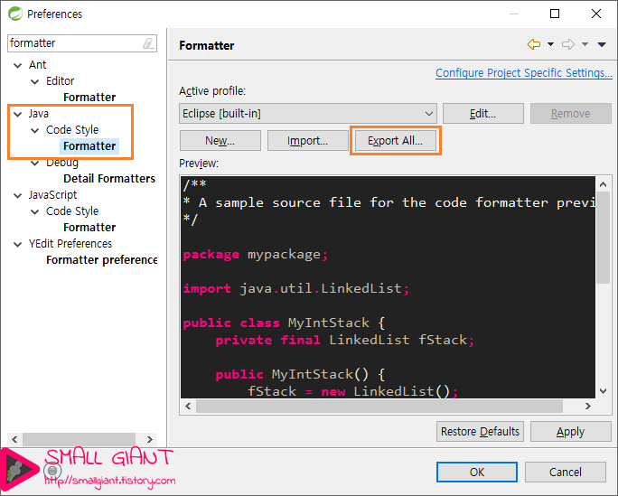Maximize the Preferences window
The height and width of the screenshot is (496, 618).
[x=555, y=14]
